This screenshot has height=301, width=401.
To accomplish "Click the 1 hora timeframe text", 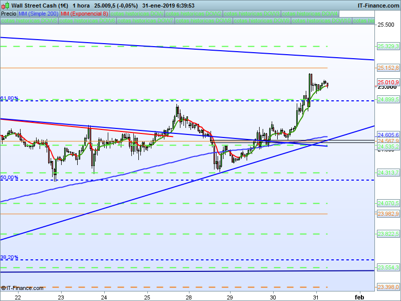I will click(81, 6).
